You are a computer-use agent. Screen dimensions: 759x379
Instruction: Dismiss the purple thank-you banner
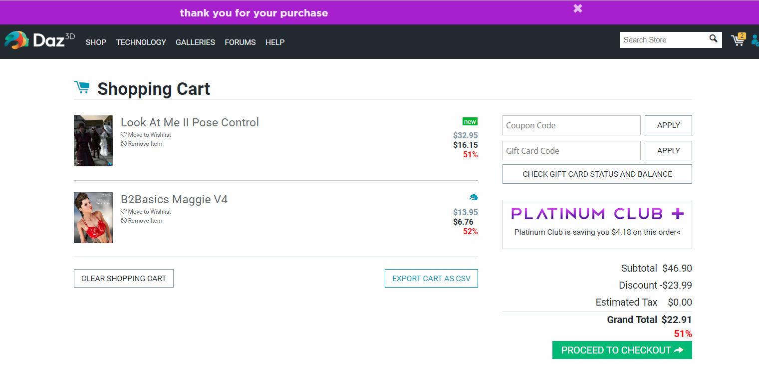coord(577,8)
